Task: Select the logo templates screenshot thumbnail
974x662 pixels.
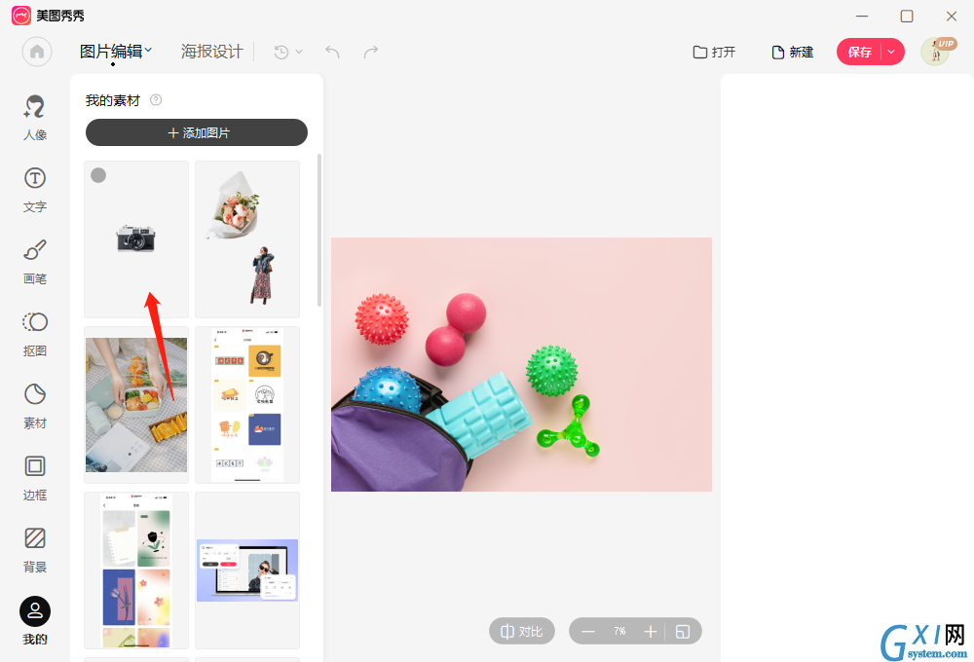Action: point(247,405)
